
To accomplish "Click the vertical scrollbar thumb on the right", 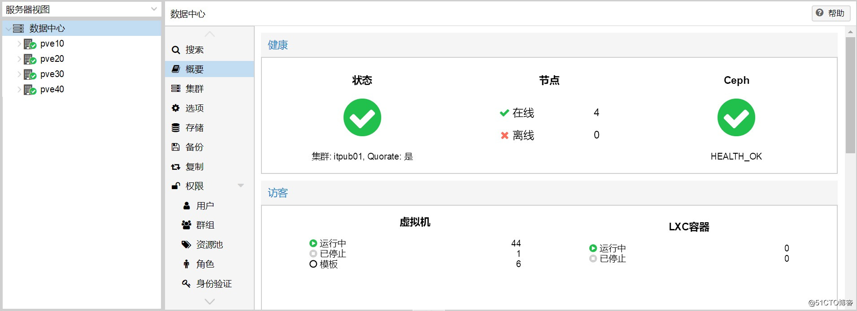I will pos(850,95).
